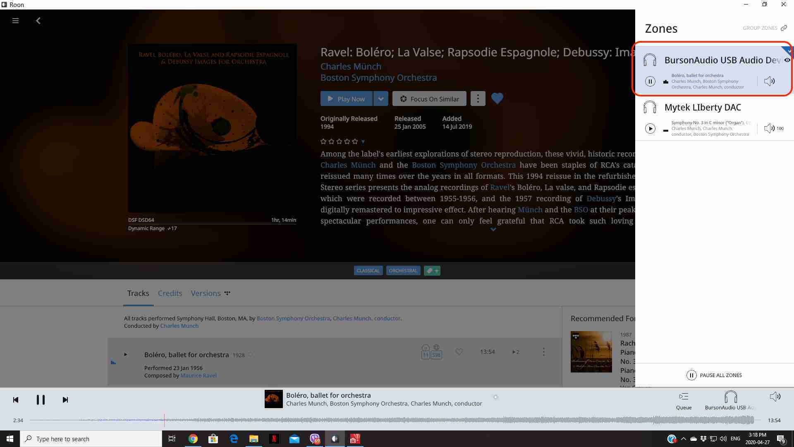The width and height of the screenshot is (794, 447).
Task: Open the zone picker headphone icon in the footer
Action: tap(731, 397)
